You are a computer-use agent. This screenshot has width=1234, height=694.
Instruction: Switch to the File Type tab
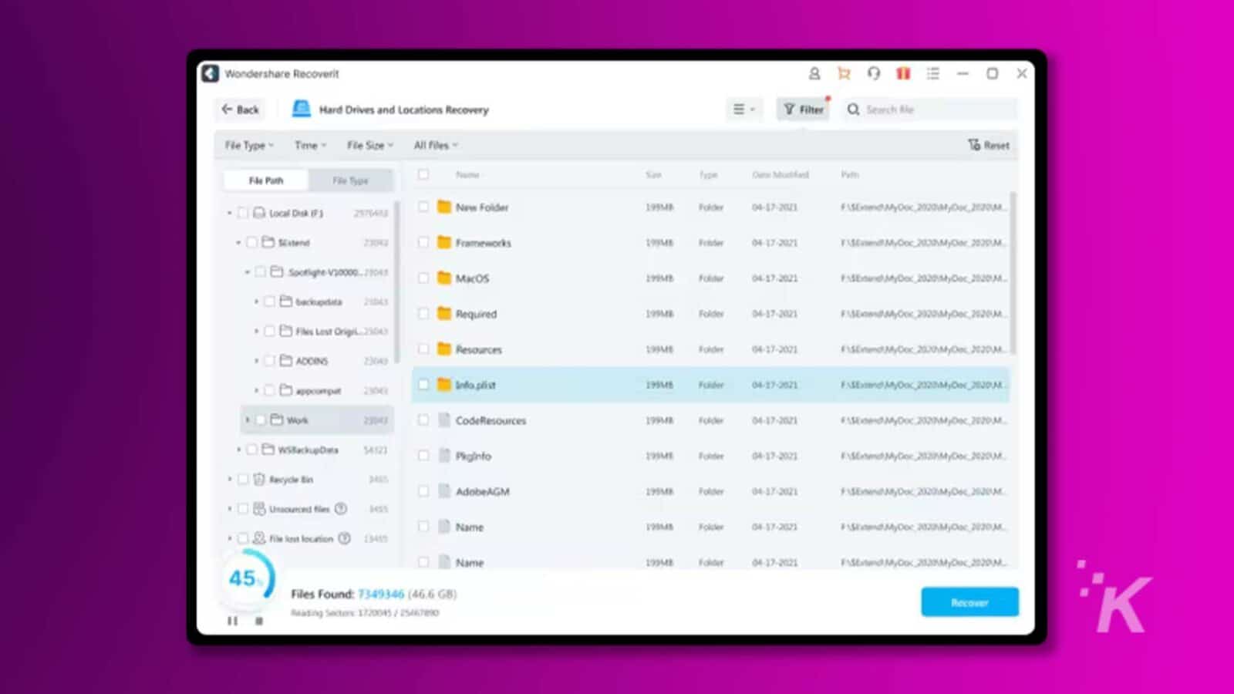[350, 180]
